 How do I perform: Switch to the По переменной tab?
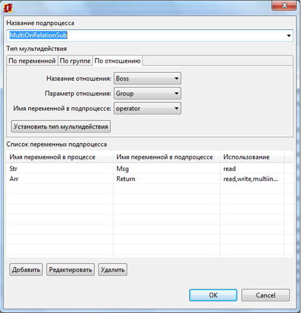click(x=32, y=61)
